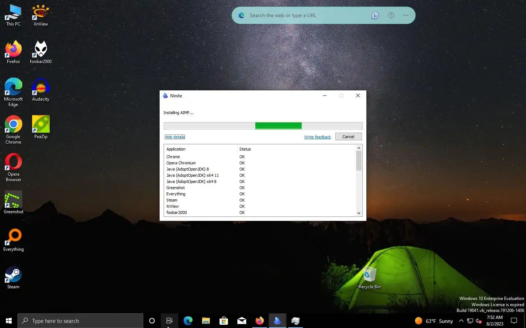Image resolution: width=526 pixels, height=328 pixels.
Task: Click Installing AIMP status text
Action: [179, 113]
